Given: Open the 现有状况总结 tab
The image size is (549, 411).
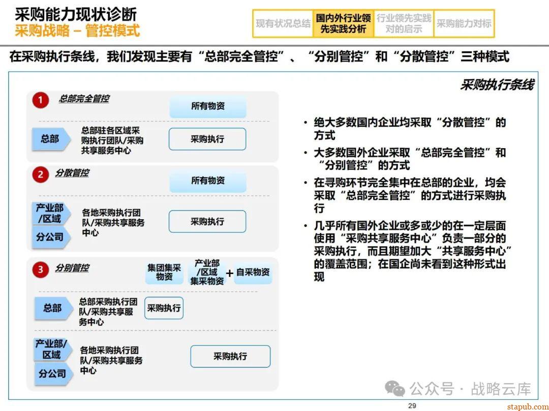Looking at the screenshot, I should pyautogui.click(x=283, y=23).
